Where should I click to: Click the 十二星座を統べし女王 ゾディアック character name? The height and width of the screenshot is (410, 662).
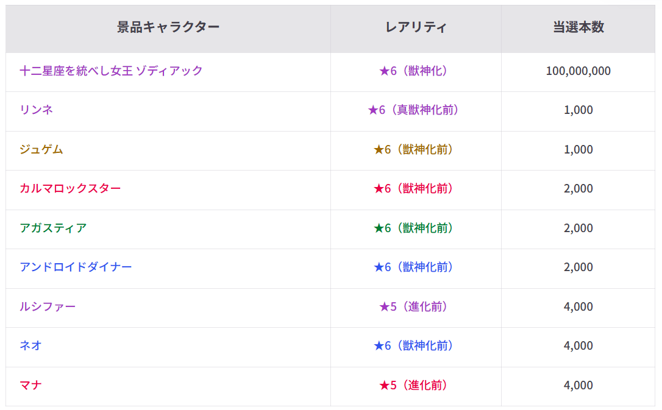pos(111,71)
